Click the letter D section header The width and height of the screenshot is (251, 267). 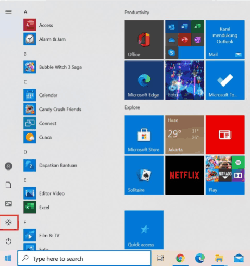click(25, 152)
